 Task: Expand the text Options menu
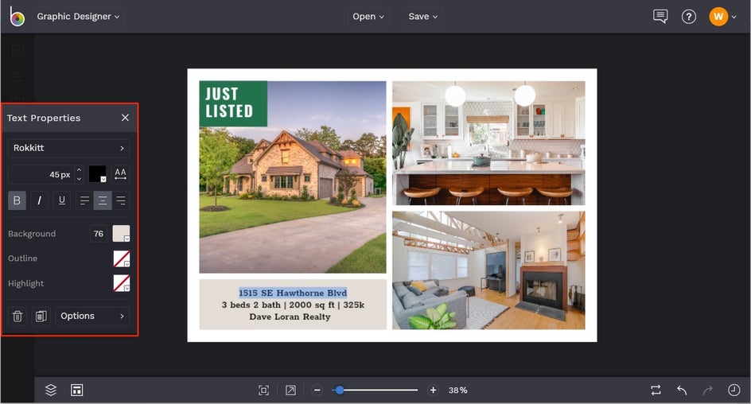[x=92, y=316]
